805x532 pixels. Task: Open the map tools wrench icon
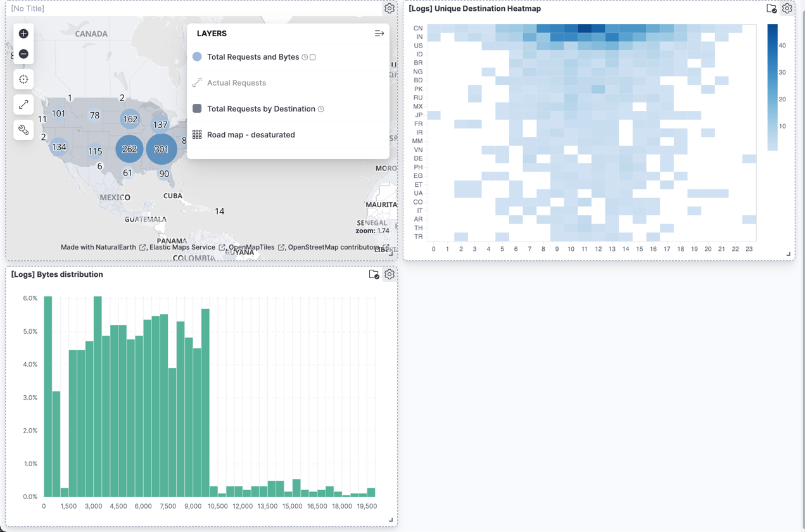coord(23,130)
